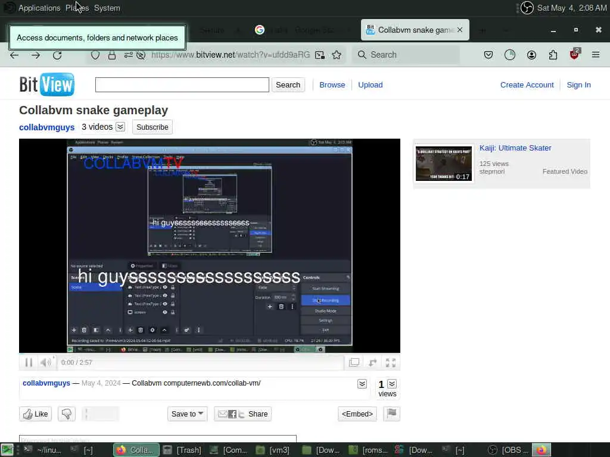Open the Upload link
Screen dimensions: 610x457
(371, 84)
